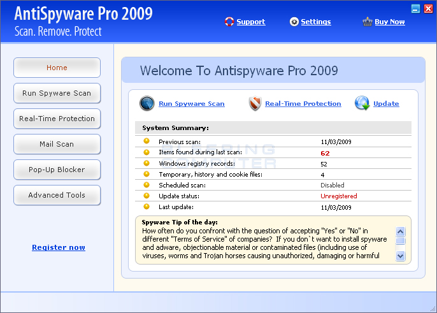
Task: Click the Update globe icon
Action: tap(362, 103)
